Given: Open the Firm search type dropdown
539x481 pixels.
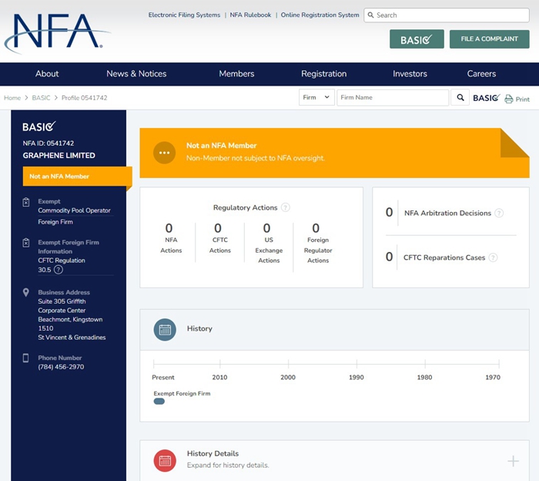Looking at the screenshot, I should click(316, 98).
